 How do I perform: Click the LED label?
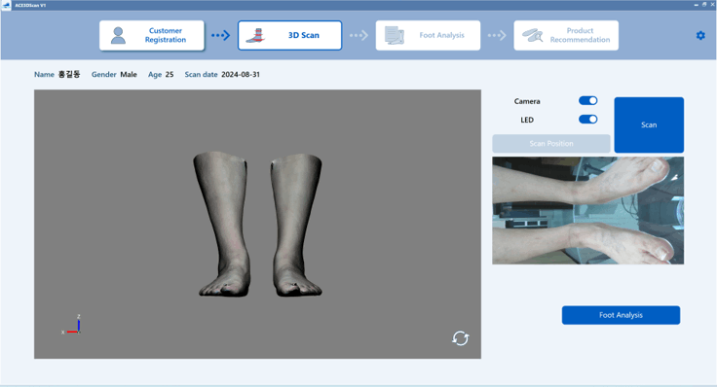click(x=527, y=120)
